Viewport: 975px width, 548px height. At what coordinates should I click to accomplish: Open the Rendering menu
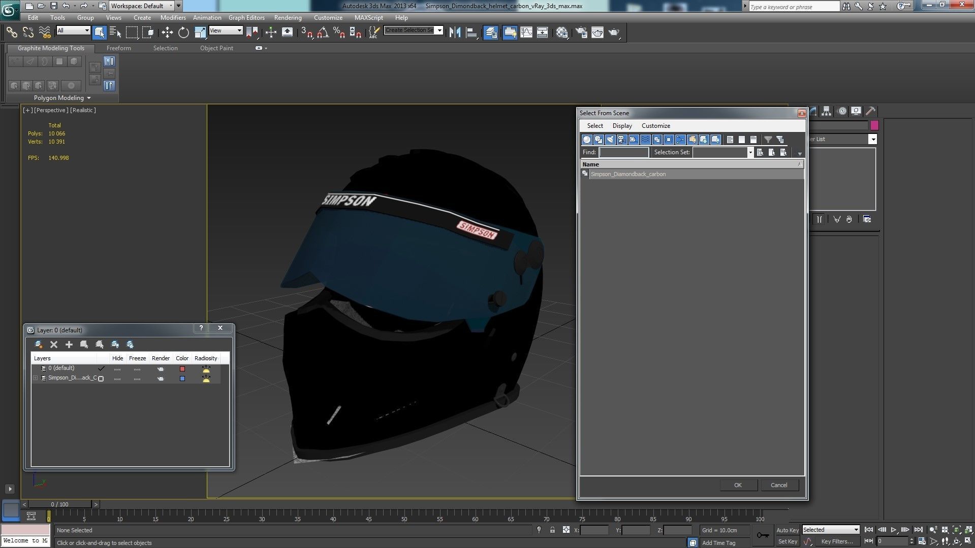288,17
